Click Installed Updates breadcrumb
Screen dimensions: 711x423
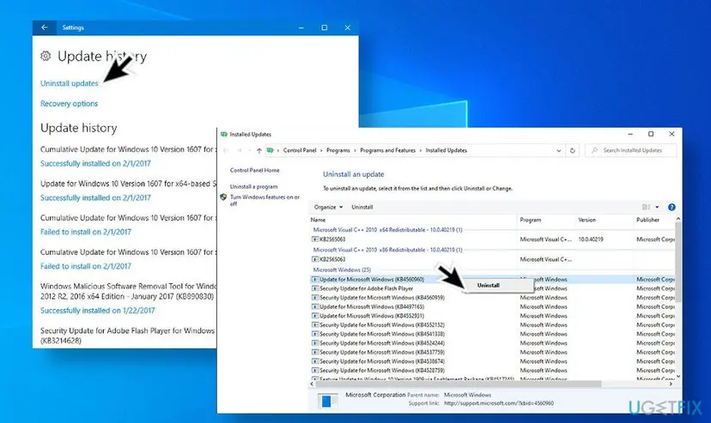pyautogui.click(x=447, y=150)
